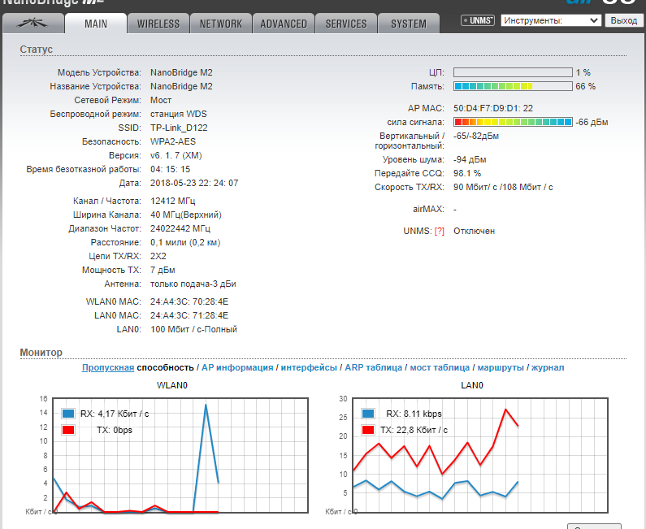Open the Ubiquiti logo tab
The width and height of the screenshot is (646, 529).
click(x=33, y=24)
